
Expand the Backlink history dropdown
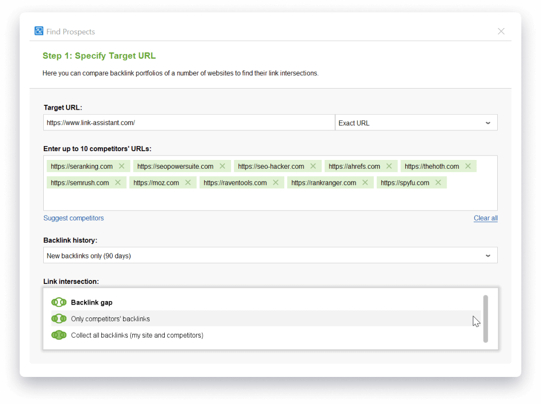pyautogui.click(x=270, y=255)
